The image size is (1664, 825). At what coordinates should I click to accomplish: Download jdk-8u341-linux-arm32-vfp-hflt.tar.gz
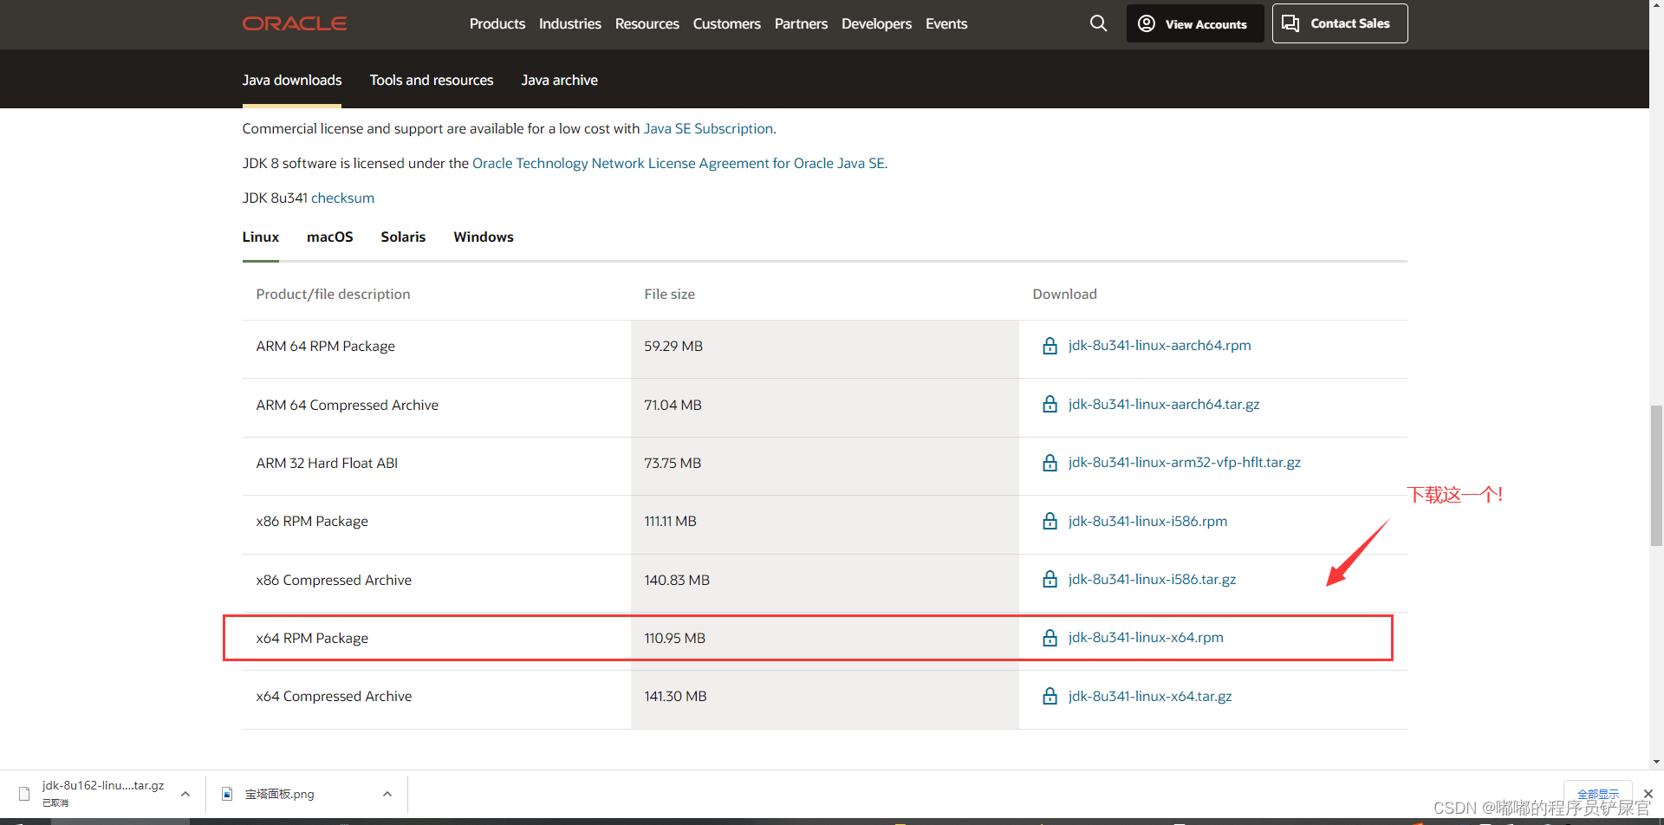click(x=1185, y=462)
